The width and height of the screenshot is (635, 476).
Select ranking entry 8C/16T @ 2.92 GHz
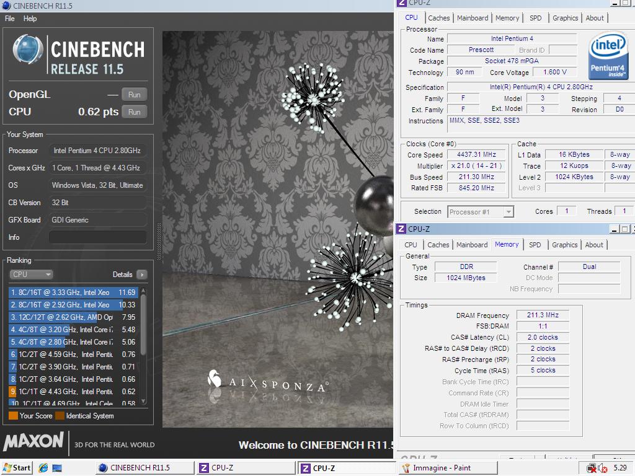pos(73,305)
